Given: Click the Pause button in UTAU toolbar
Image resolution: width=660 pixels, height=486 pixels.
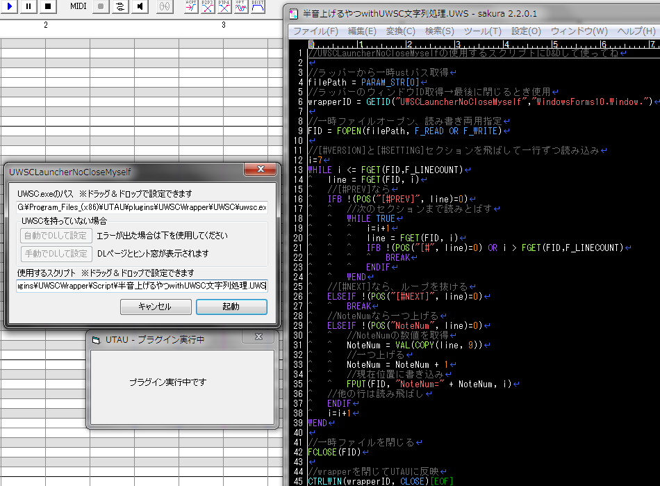Looking at the screenshot, I should point(28,6).
